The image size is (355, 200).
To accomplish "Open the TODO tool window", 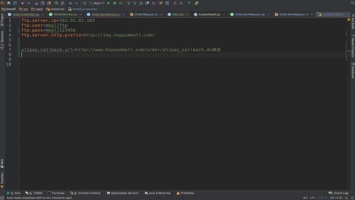I will 34,193.
